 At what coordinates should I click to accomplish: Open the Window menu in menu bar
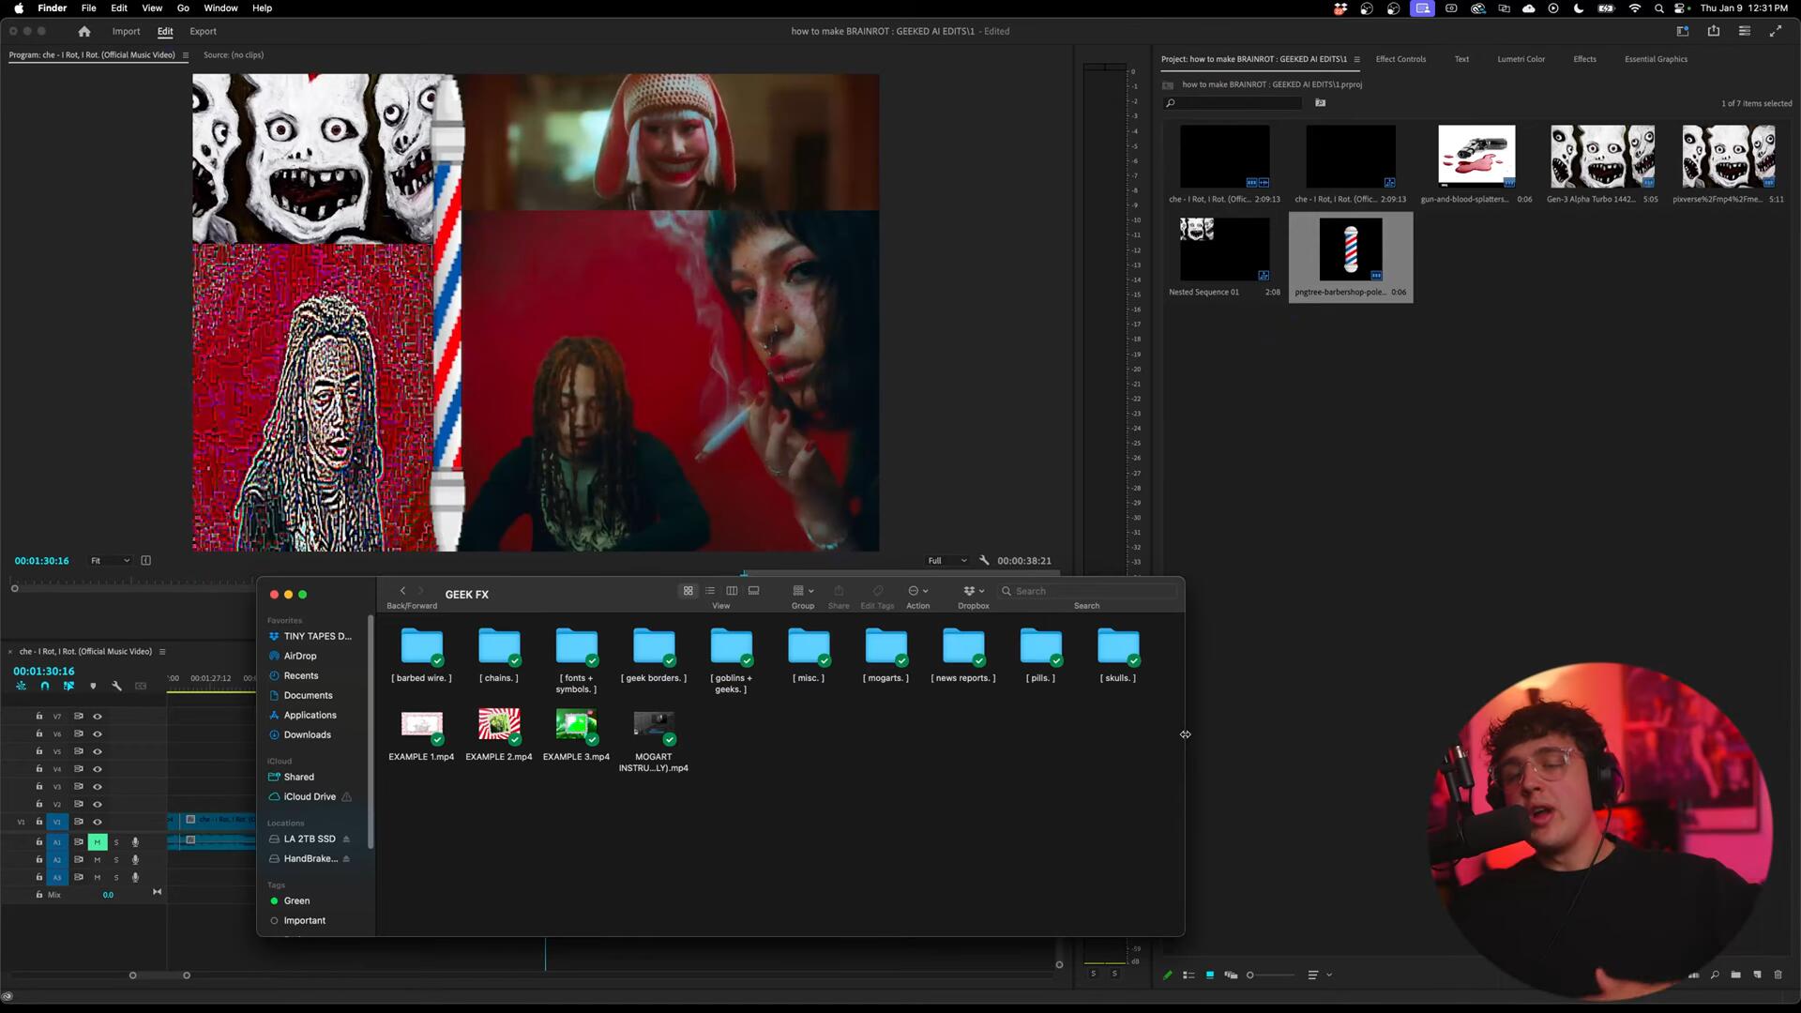(x=220, y=8)
